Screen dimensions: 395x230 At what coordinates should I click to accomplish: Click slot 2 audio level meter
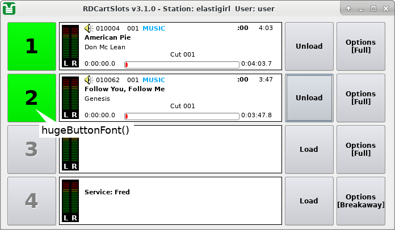pyautogui.click(x=70, y=97)
